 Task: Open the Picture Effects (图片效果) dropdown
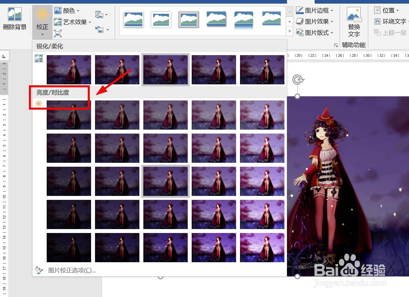[x=315, y=21]
